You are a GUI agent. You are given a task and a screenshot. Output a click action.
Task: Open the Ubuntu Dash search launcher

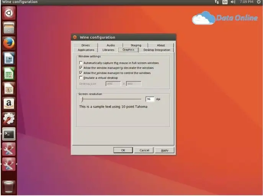[x=9, y=13]
